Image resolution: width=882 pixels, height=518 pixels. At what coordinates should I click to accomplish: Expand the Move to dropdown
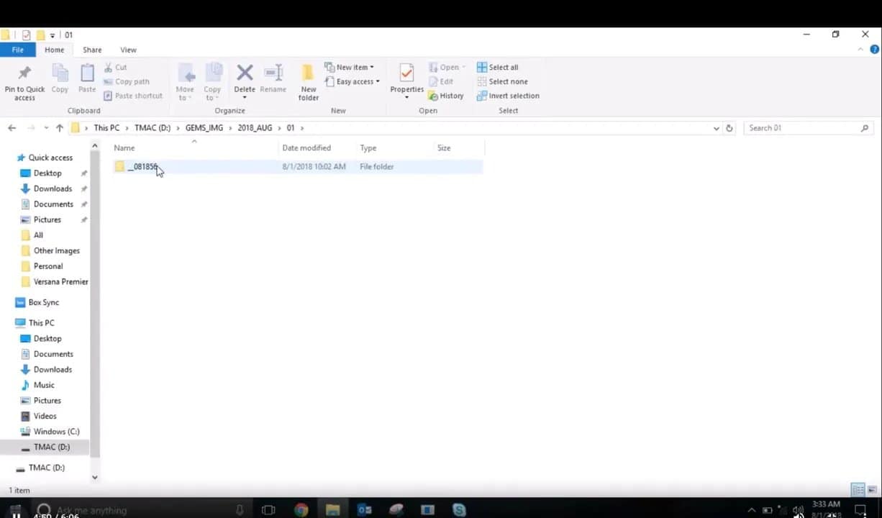(x=185, y=81)
